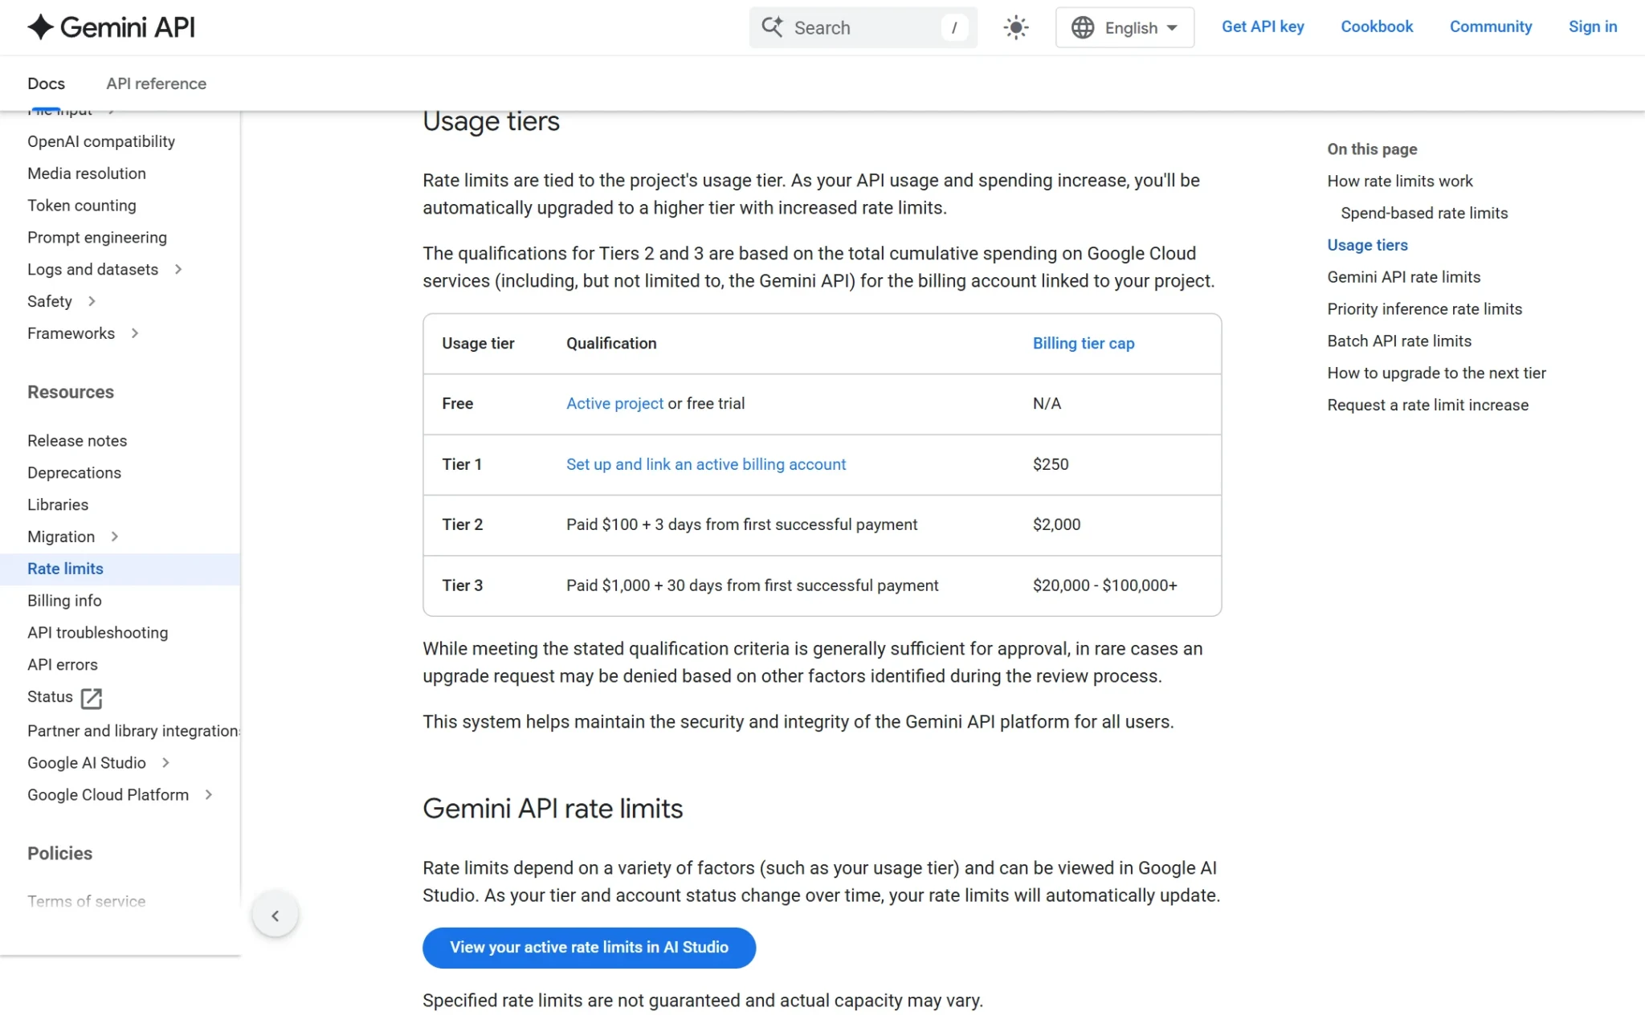Click the Billing tier cap header link
Screen dimensions: 1645x1028
[x=1084, y=344]
